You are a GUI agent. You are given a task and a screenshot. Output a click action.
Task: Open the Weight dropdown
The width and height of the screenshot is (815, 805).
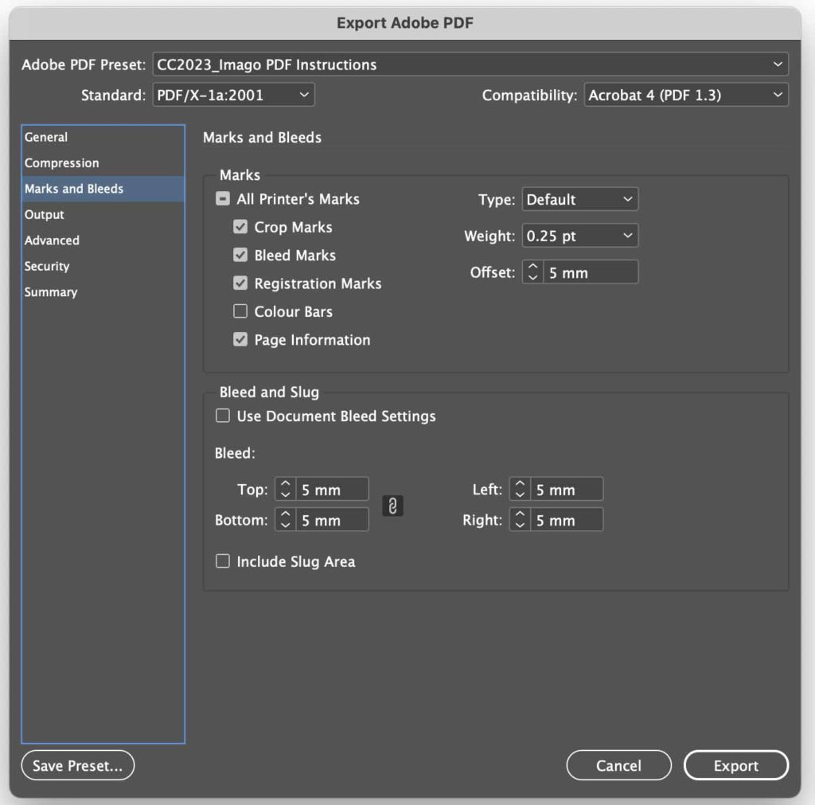(x=579, y=235)
